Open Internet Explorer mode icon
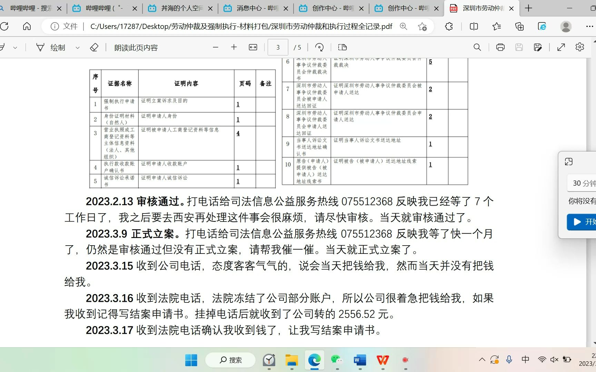This screenshot has height=372, width=596. pyautogui.click(x=542, y=27)
